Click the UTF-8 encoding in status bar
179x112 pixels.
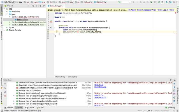pyautogui.click(x=150, y=111)
